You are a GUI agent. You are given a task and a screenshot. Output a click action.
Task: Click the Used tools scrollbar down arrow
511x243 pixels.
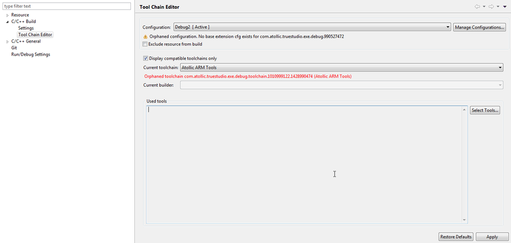tap(464, 220)
